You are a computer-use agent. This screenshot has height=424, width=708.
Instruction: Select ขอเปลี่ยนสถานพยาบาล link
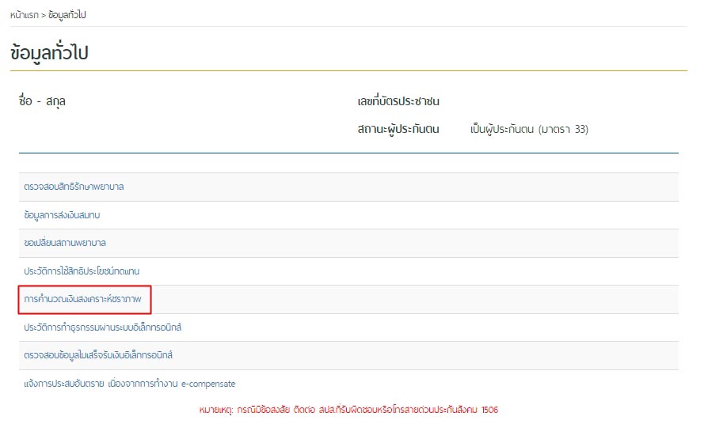(65, 243)
